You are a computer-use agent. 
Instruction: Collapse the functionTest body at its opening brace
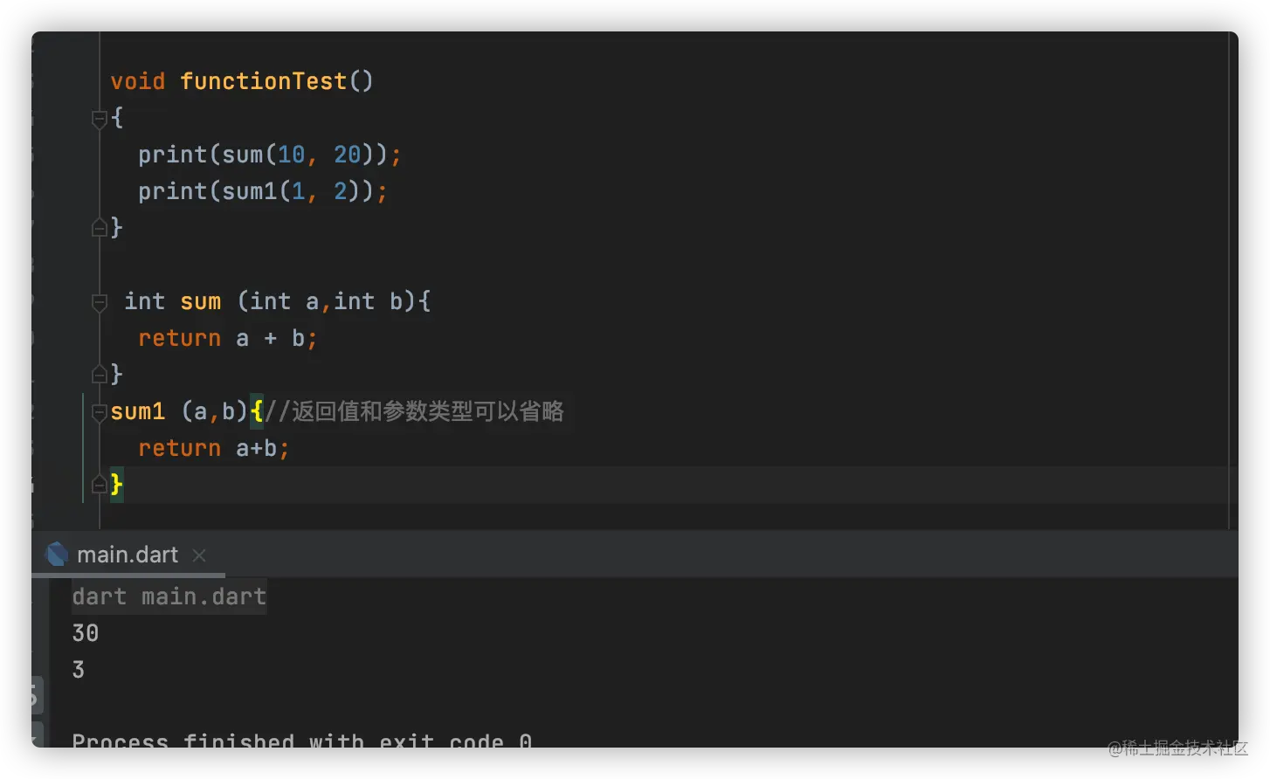pyautogui.click(x=100, y=119)
